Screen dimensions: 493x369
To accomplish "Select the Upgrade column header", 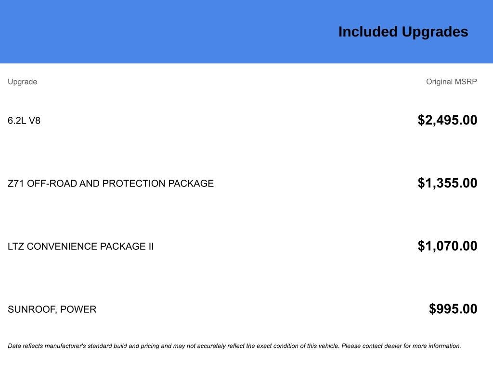I will click(x=22, y=82).
